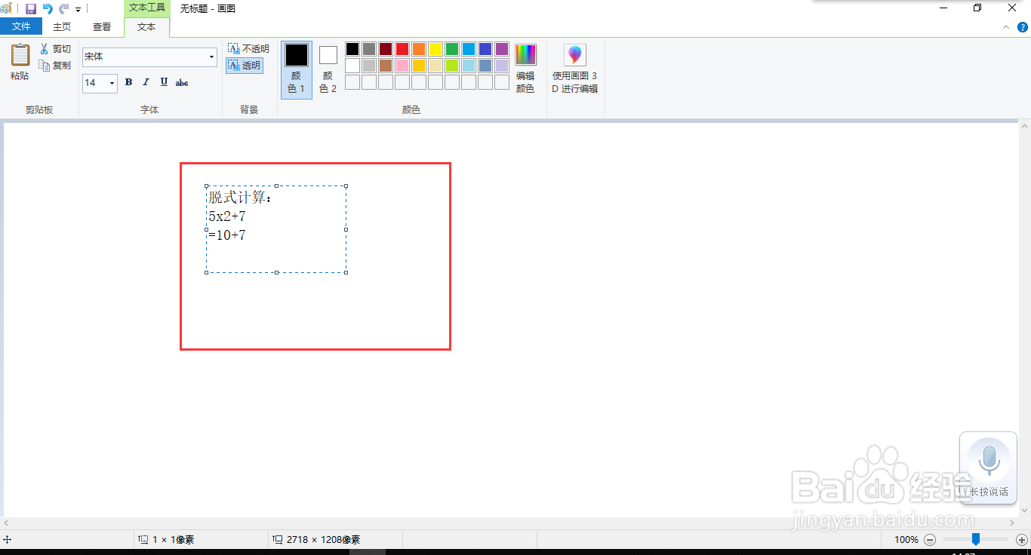This screenshot has height=555, width=1031.
Task: Click the Save icon in quick access toolbar
Action: click(x=31, y=9)
